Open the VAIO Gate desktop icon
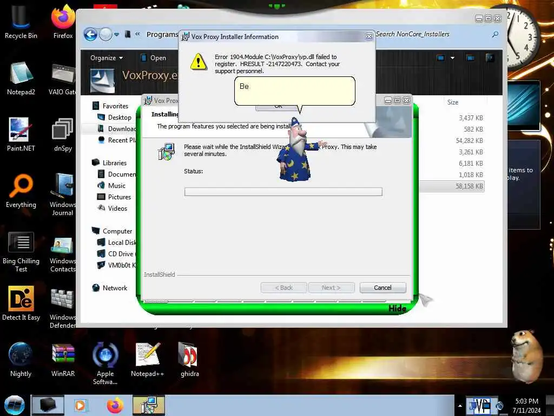554x416 pixels. tap(63, 79)
